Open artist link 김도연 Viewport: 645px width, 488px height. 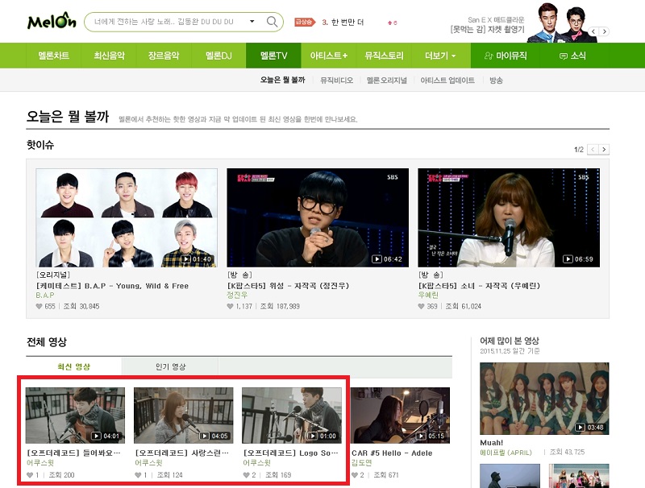(x=361, y=462)
